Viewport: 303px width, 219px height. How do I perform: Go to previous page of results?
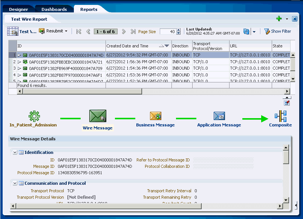88,32
